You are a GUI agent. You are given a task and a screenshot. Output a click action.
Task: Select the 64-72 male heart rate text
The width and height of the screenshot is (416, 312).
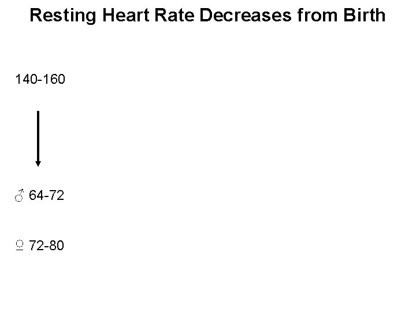tap(46, 197)
